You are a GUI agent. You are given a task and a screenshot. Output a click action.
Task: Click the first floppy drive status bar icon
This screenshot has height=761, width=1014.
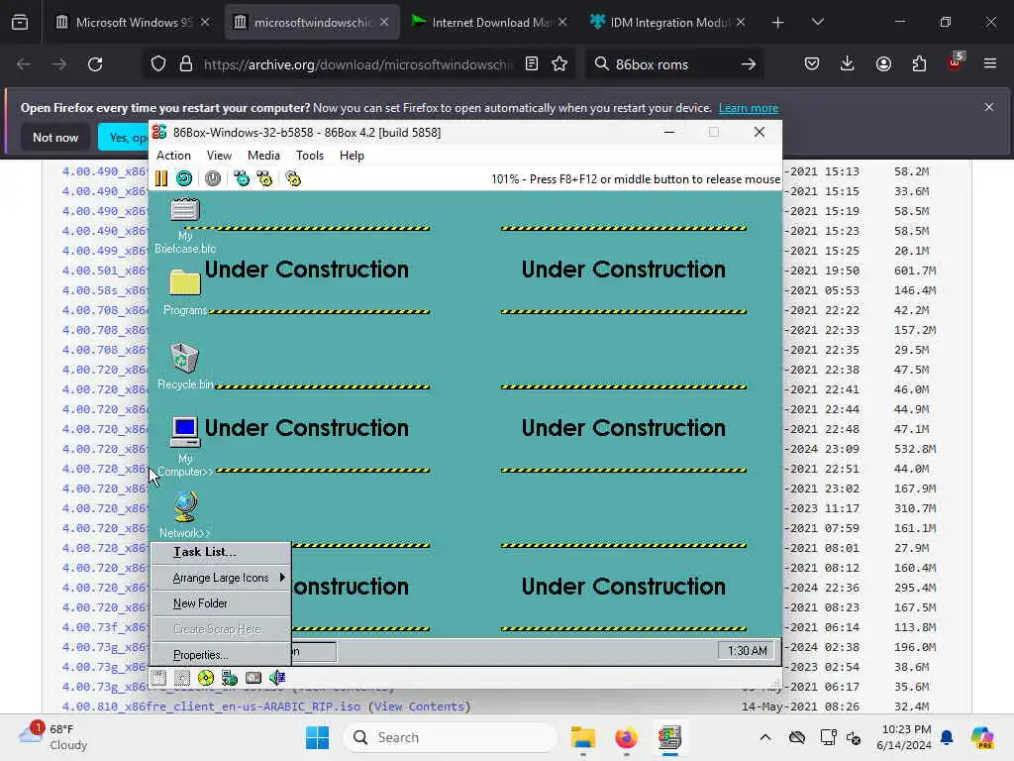tap(159, 678)
